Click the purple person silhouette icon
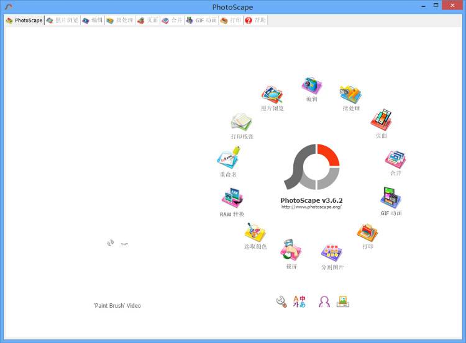Viewport: 466px width, 343px height. point(324,302)
